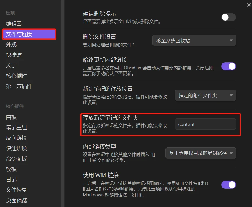View the 关于 section

(x=11, y=65)
